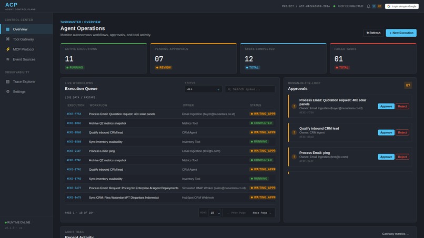Click warning icon on solar panels quotation approval
Image resolution: width=424 pixels, height=238 pixels.
(294, 106)
